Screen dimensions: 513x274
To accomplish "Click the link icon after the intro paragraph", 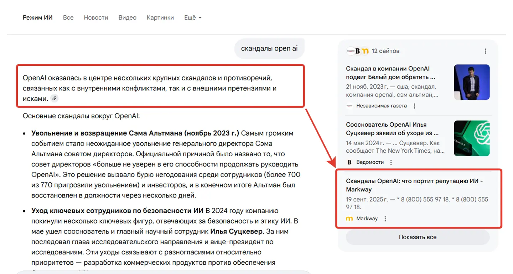I will click(x=54, y=99).
